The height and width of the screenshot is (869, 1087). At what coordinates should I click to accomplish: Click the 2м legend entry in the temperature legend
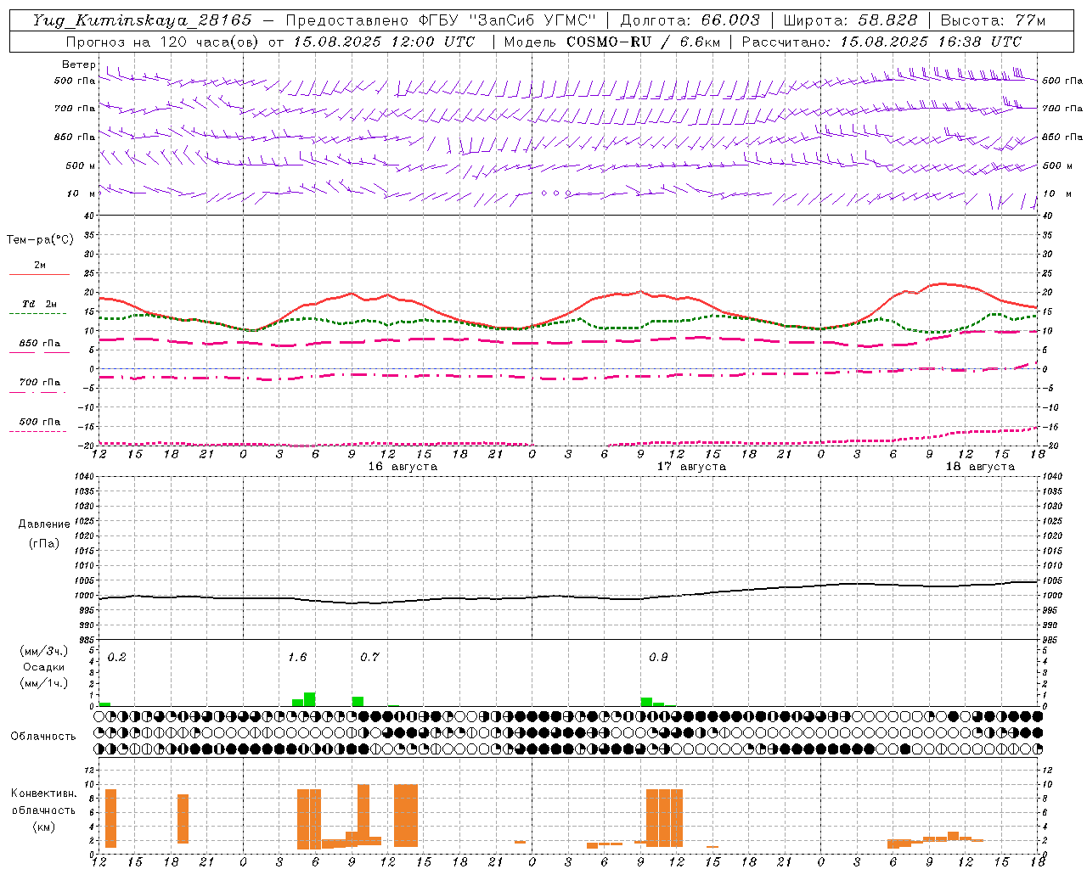point(40,265)
